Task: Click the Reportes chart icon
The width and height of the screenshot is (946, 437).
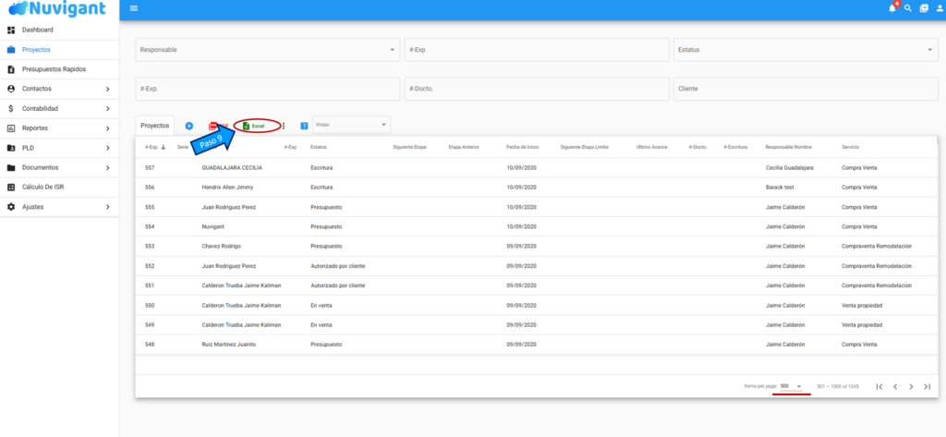Action: [11, 128]
